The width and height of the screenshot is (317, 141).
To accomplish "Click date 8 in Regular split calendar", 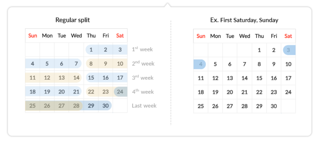I will pos(91,64).
